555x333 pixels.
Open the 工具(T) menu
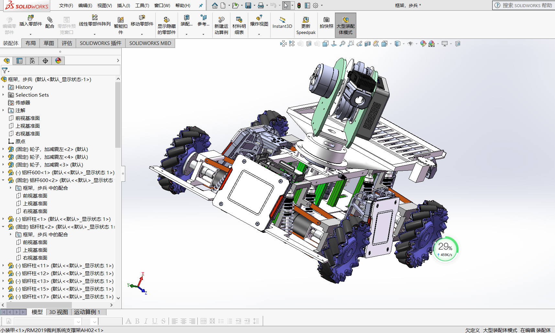tap(142, 5)
